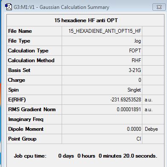Click the 'Job cpu time:' label
This screenshot has height=167, width=167.
(30, 156)
